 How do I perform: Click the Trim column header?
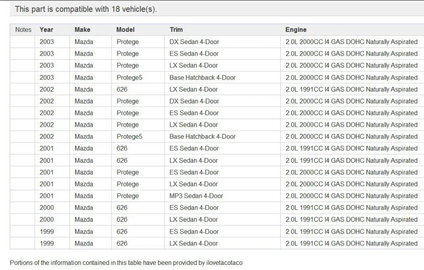[176, 30]
